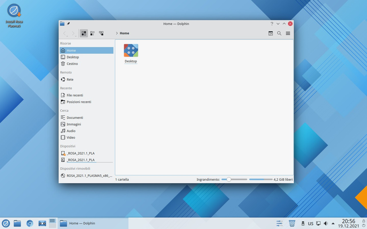Open ROSA_2021.1_PLASMA5_x86_ removable device
The width and height of the screenshot is (367, 229).
pos(87,175)
